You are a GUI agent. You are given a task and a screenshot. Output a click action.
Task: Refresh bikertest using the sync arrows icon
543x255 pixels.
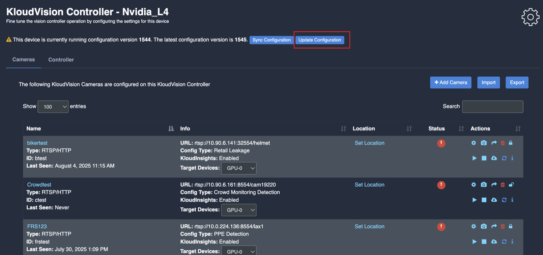click(x=504, y=158)
